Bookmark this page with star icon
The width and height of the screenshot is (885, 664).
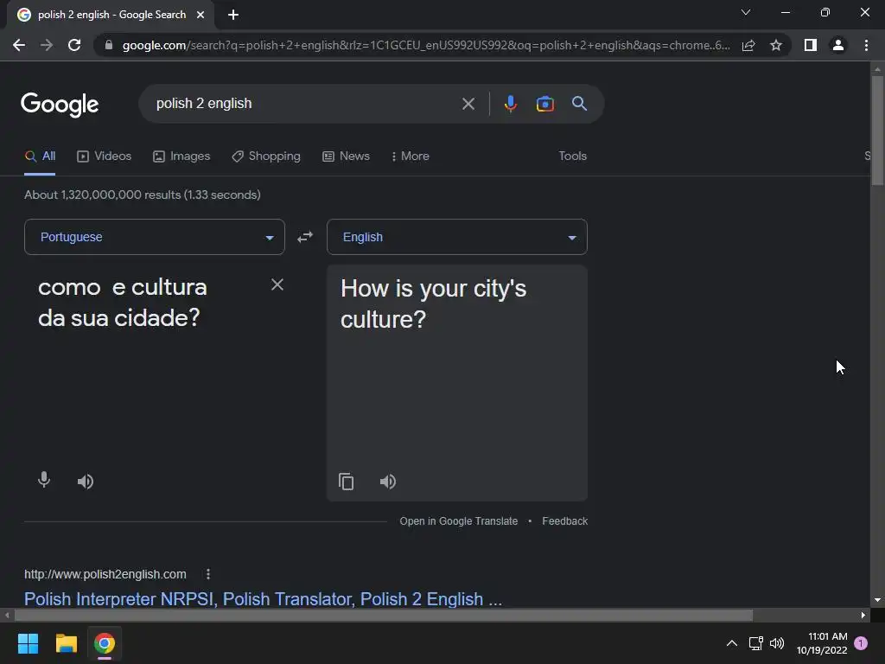tap(776, 45)
